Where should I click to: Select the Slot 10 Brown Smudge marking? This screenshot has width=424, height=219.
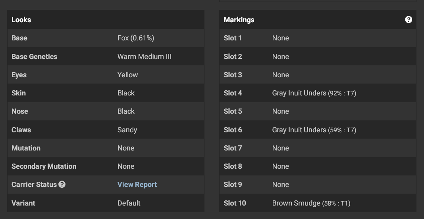(311, 203)
